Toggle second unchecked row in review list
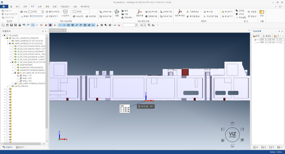The width and height of the screenshot is (285, 154). click(255, 43)
